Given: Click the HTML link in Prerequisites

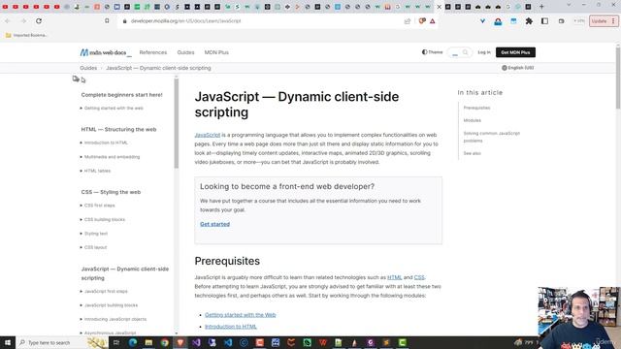Looking at the screenshot, I should 395,277.
